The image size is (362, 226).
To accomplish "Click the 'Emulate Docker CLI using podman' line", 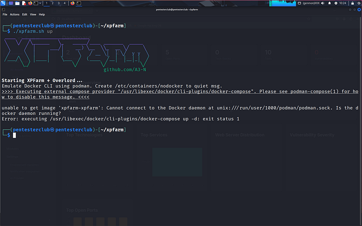I will 112,86.
